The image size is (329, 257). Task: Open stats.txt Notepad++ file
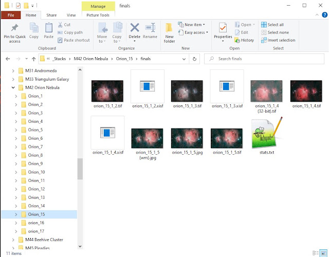click(x=267, y=136)
